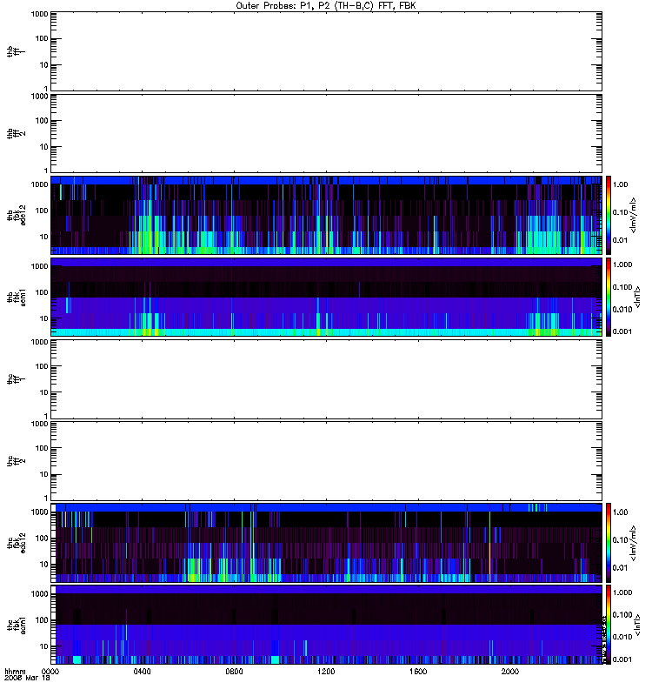Select the 0000 time axis label

click(x=50, y=672)
